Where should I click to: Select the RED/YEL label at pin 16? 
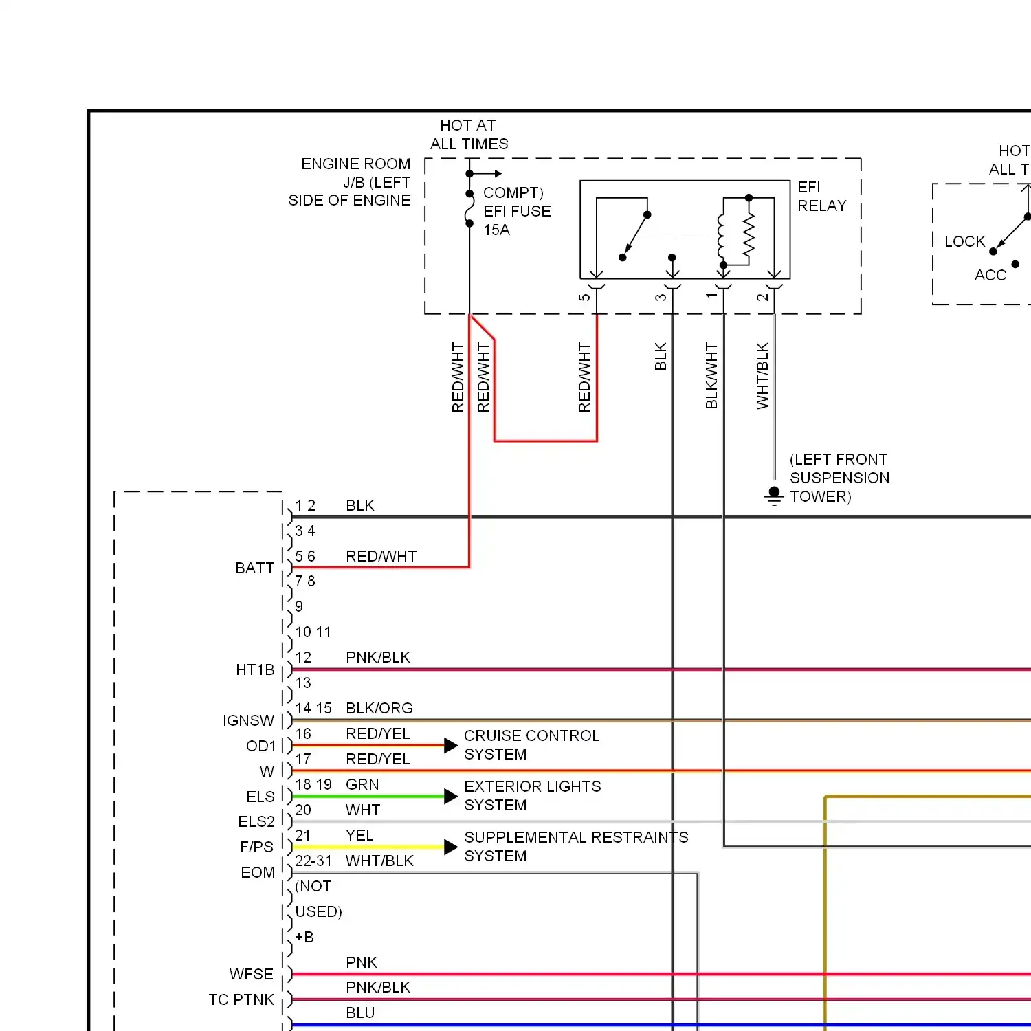[378, 733]
